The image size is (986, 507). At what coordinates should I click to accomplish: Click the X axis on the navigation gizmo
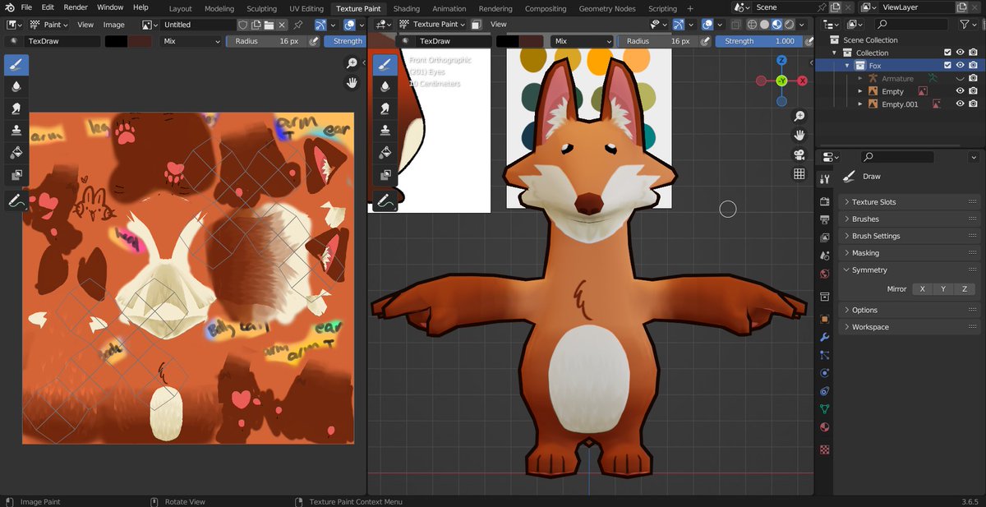[x=802, y=81]
